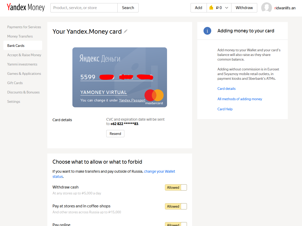Click the Mastercard logo on the card
Screen dimensions: 302x226
[x=154, y=97]
